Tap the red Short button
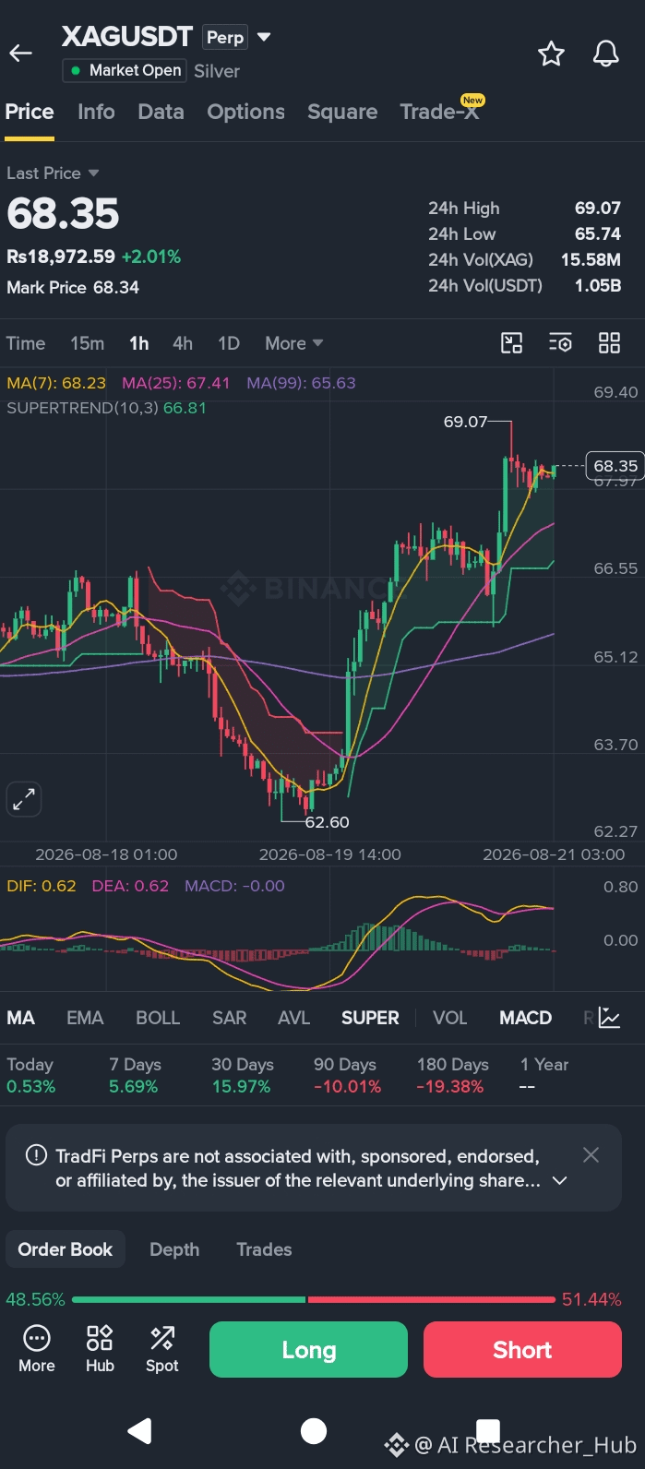645x1469 pixels. (x=522, y=1349)
